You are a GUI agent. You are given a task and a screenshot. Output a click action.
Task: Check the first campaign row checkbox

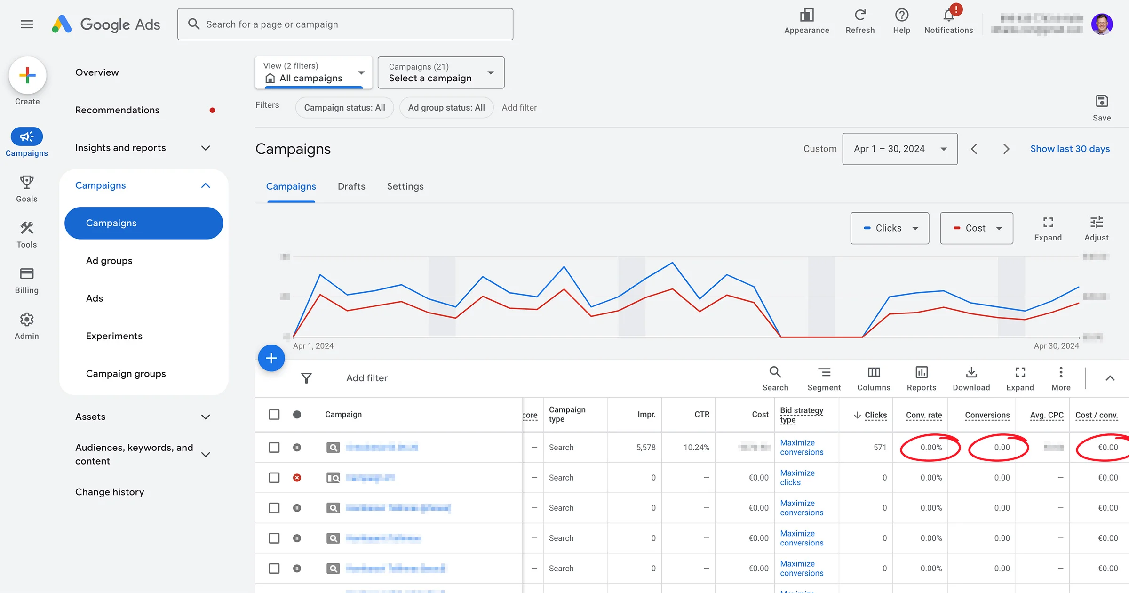coord(274,447)
